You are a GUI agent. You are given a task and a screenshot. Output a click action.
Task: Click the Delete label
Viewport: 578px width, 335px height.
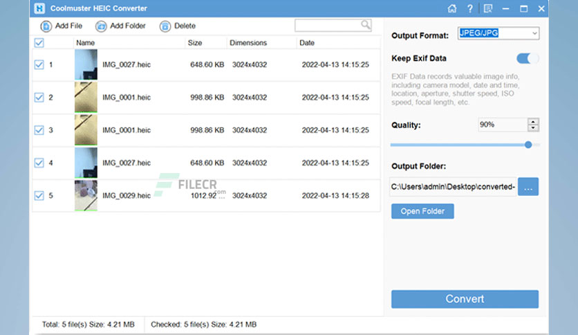click(x=185, y=26)
